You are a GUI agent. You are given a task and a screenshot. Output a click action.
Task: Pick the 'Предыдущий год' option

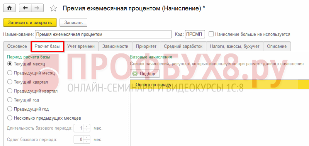pos(9,109)
